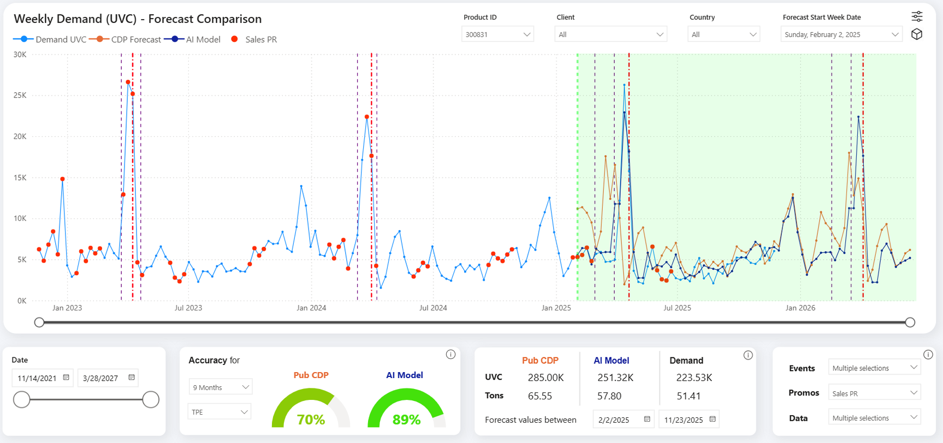Screen dimensions: 943x443
Task: Show info for the UVC and Tons card
Action: pos(748,355)
